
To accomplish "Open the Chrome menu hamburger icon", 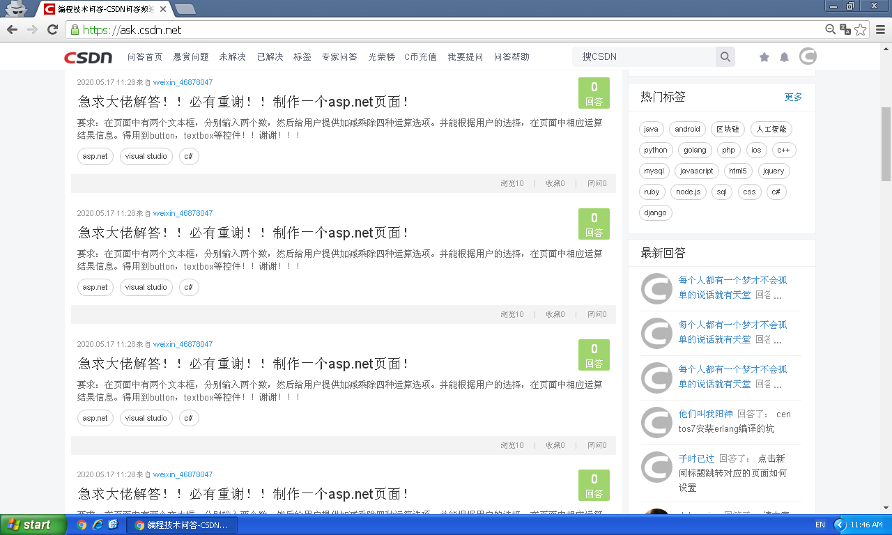I will (880, 29).
